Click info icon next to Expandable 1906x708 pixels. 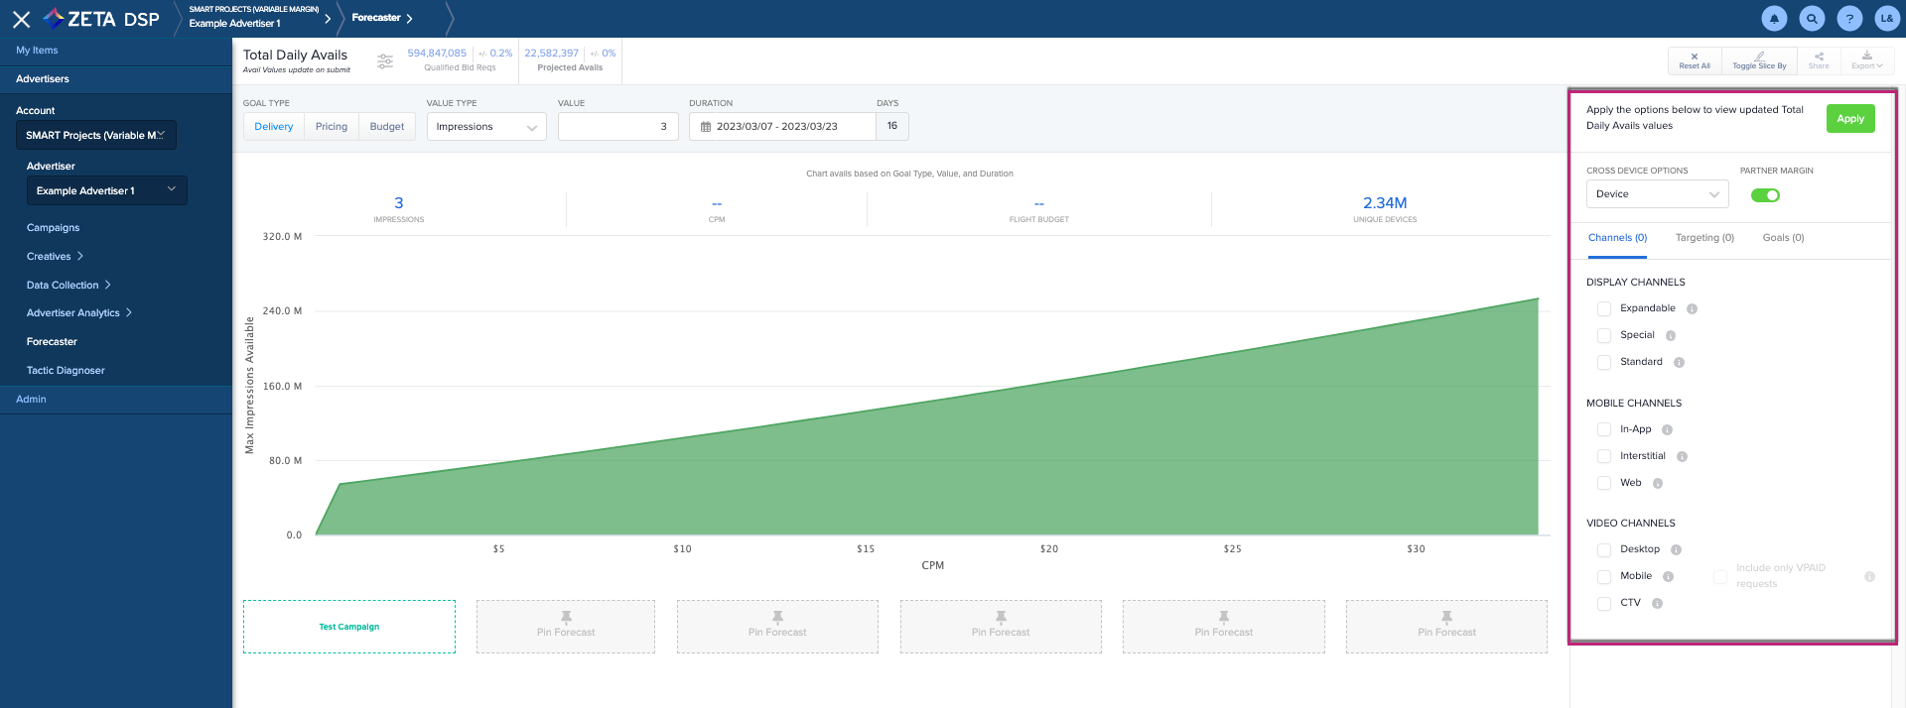pyautogui.click(x=1692, y=309)
